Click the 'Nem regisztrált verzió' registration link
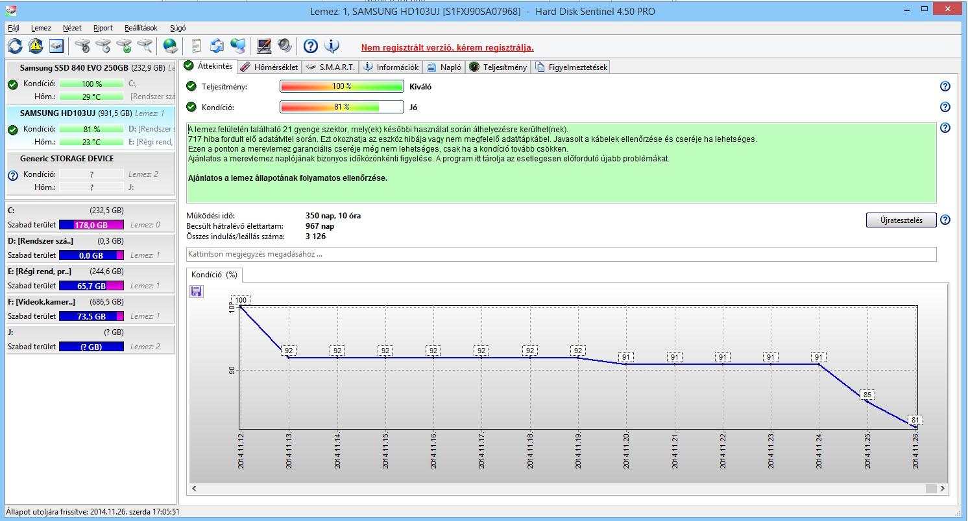 click(x=448, y=47)
